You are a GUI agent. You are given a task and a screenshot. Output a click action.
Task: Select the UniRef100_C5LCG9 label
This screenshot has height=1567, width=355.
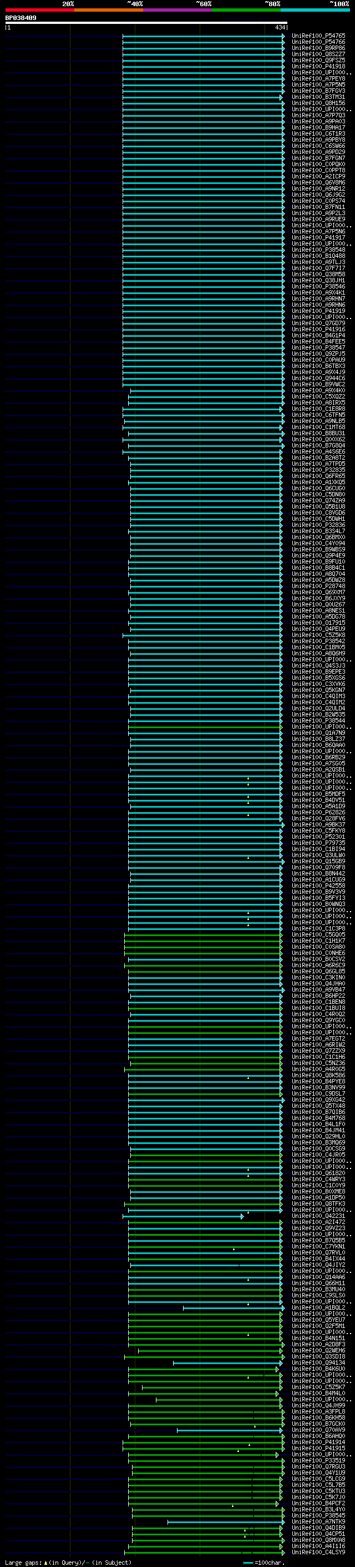pos(318,1479)
